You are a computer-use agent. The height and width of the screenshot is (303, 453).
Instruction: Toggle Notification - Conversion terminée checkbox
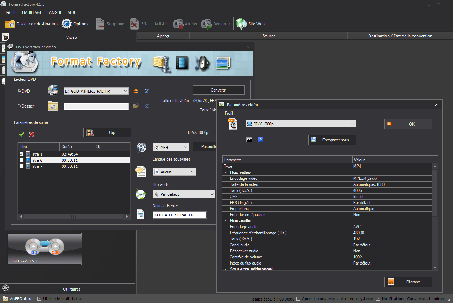pyautogui.click(x=378, y=299)
